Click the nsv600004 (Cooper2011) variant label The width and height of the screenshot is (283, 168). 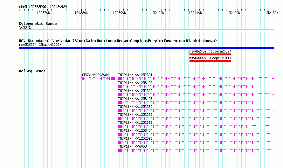pyautogui.click(x=210, y=58)
